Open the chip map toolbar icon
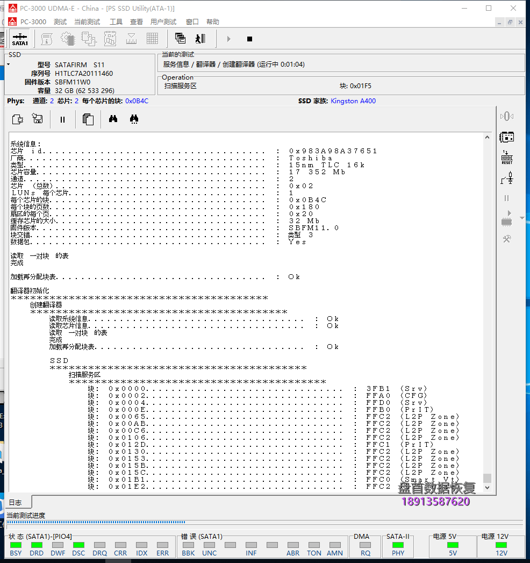 coord(110,39)
